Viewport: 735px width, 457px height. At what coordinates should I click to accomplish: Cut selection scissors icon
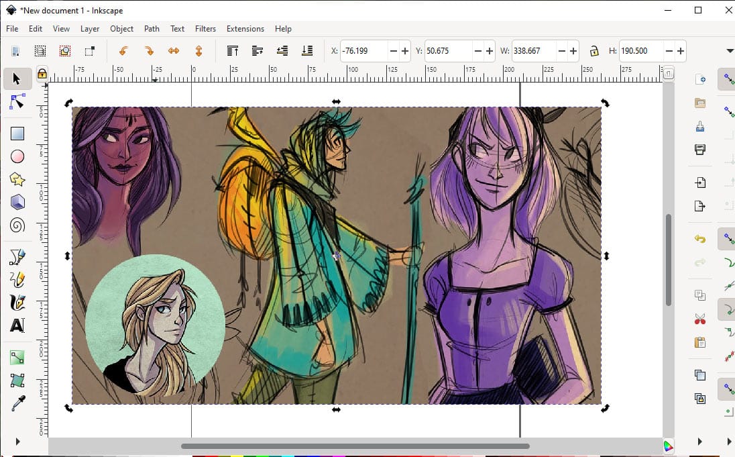point(700,319)
